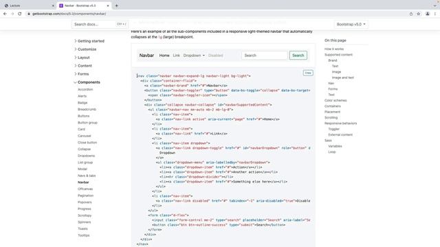440x247 pixels.
Task: Open the Modal docs page
Action: [82, 169]
